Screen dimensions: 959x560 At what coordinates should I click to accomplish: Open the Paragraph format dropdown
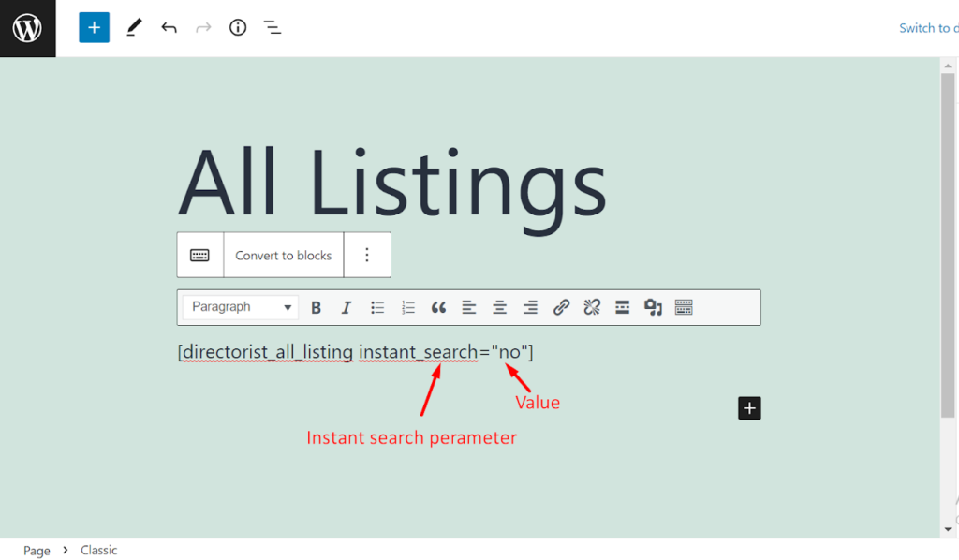tap(241, 307)
